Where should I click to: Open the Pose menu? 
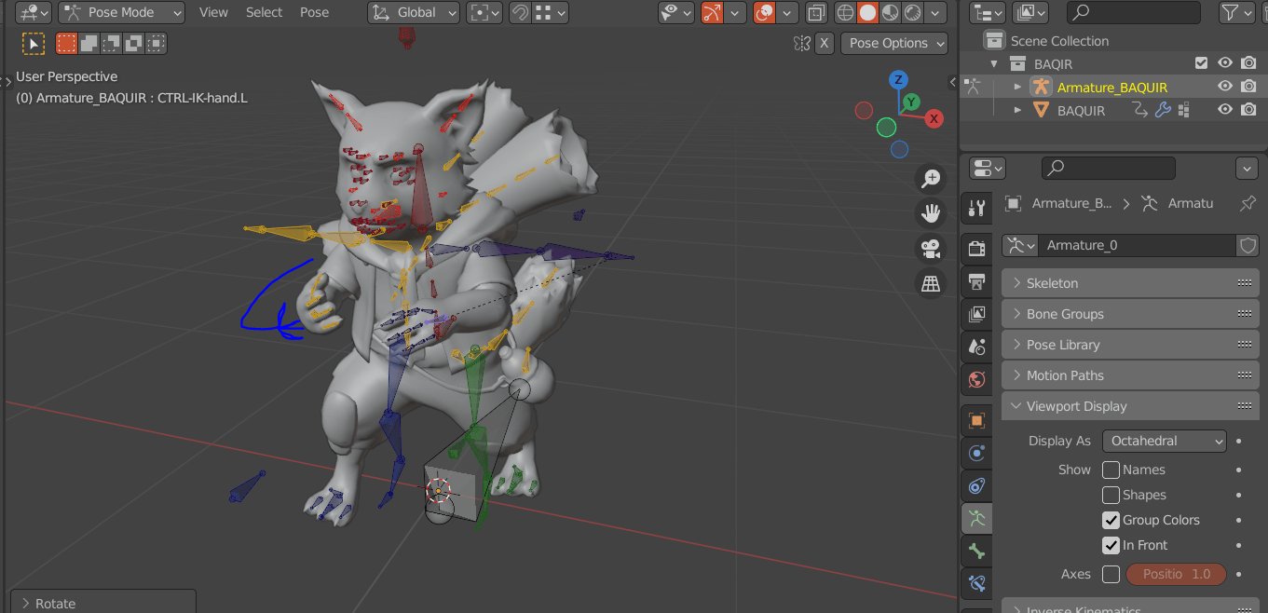(314, 12)
